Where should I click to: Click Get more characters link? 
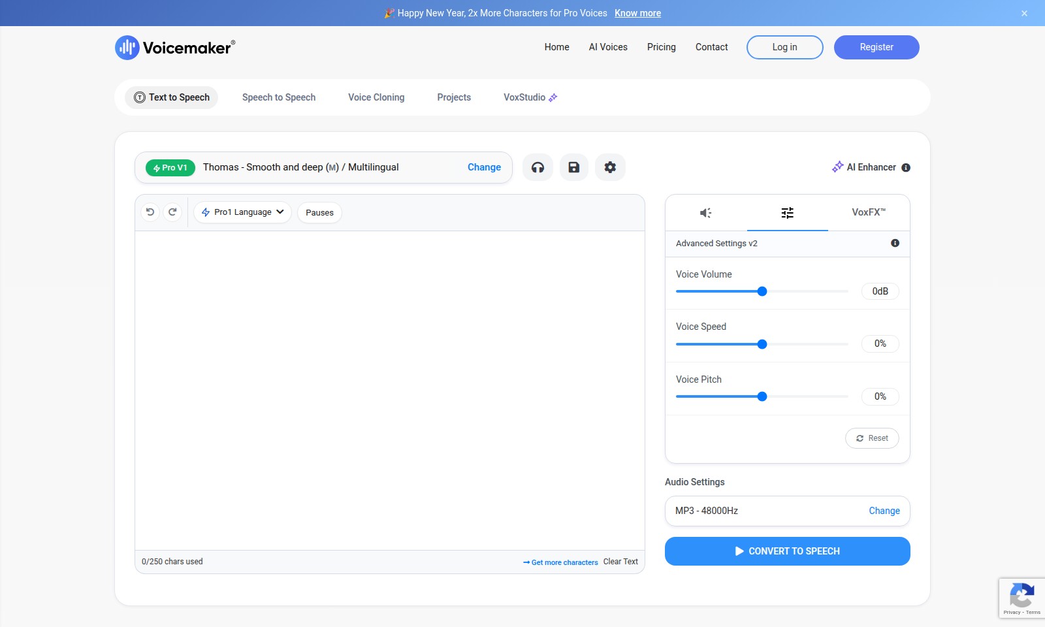click(x=560, y=562)
